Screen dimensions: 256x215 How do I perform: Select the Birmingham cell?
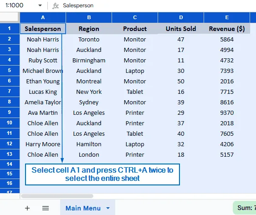tap(89, 61)
